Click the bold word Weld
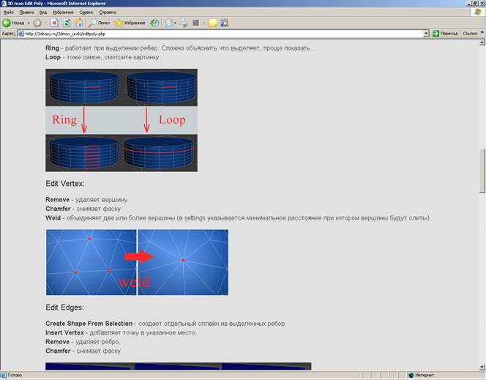Image resolution: width=486 pixels, height=380 pixels. pos(53,218)
